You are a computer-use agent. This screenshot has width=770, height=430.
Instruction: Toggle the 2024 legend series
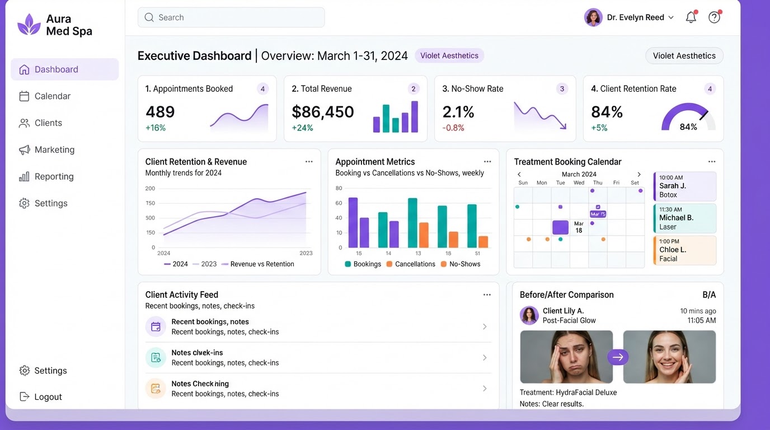(x=176, y=264)
